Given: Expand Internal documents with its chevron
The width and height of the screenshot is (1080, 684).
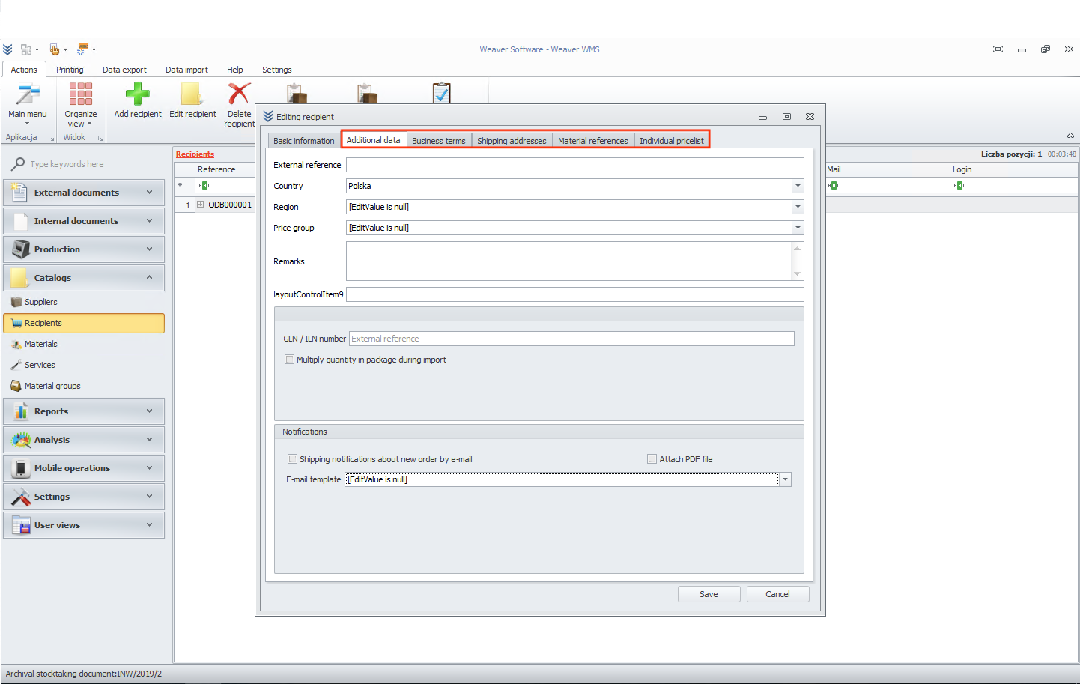Looking at the screenshot, I should [149, 221].
